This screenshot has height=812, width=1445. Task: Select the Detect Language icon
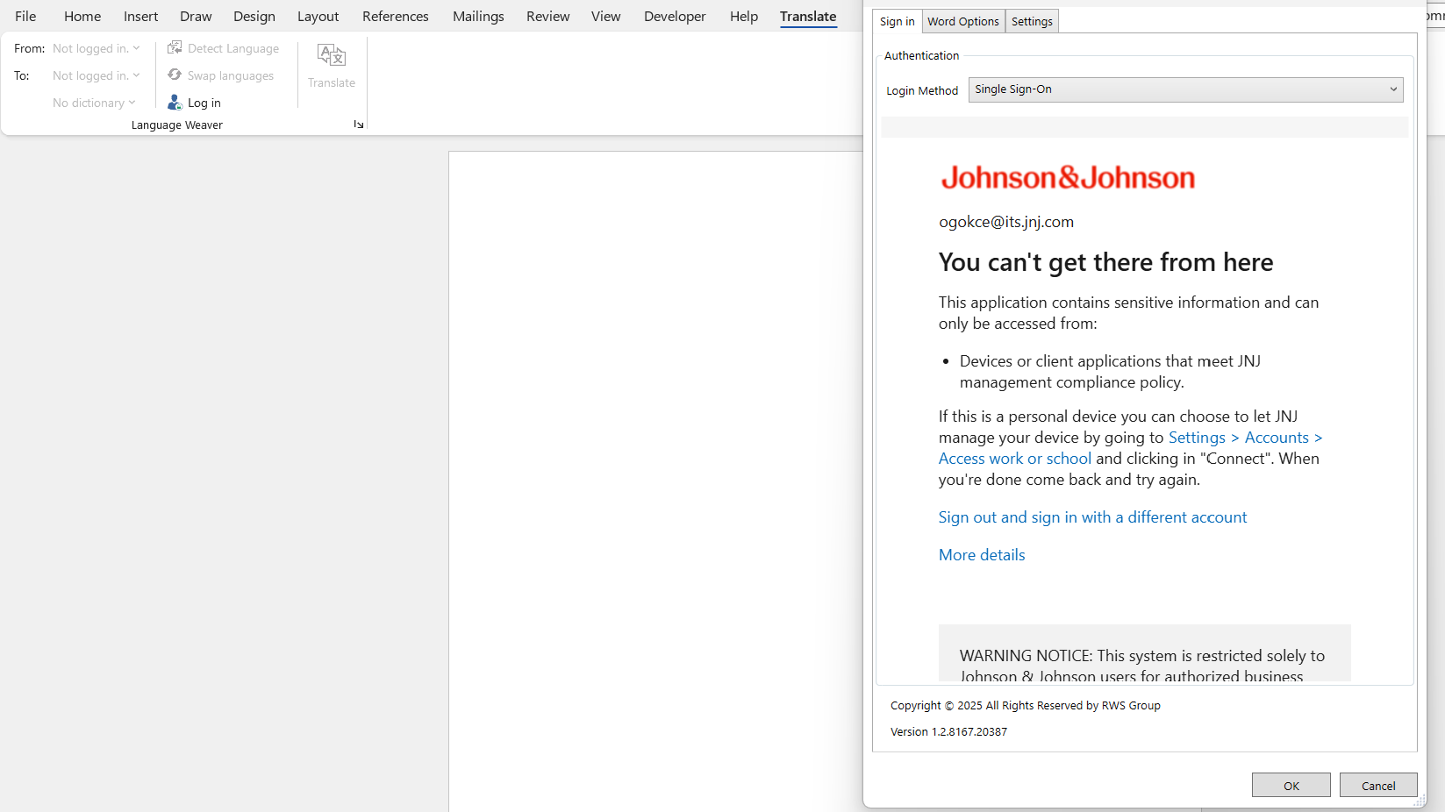tap(176, 47)
